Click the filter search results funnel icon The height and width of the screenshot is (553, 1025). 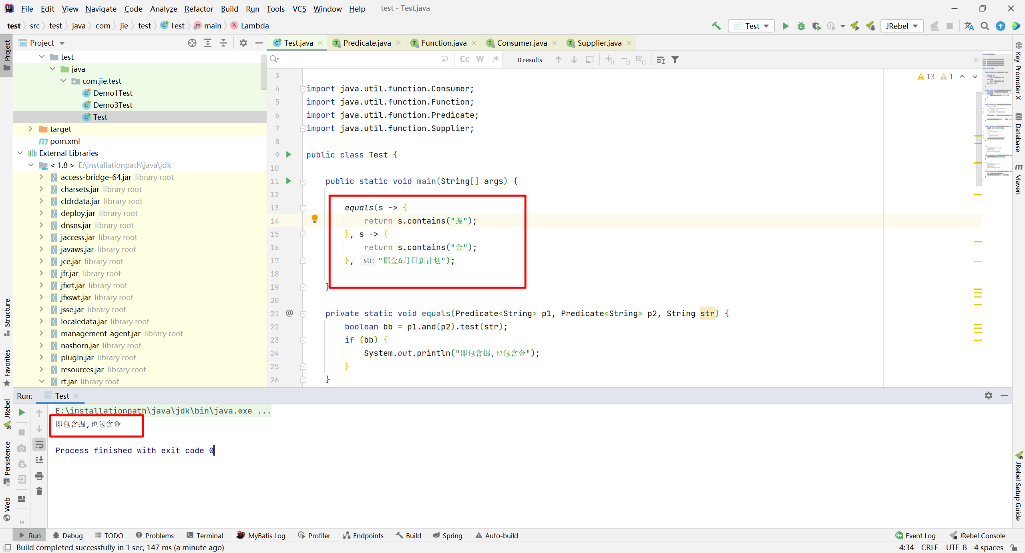[x=675, y=60]
